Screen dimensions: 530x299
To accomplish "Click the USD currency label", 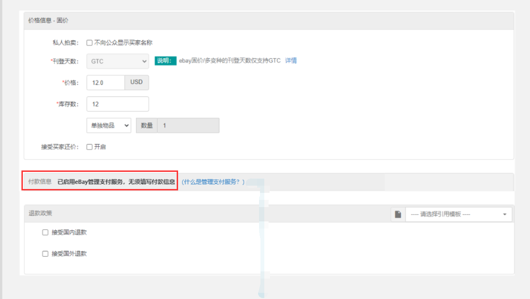I will tap(137, 82).
